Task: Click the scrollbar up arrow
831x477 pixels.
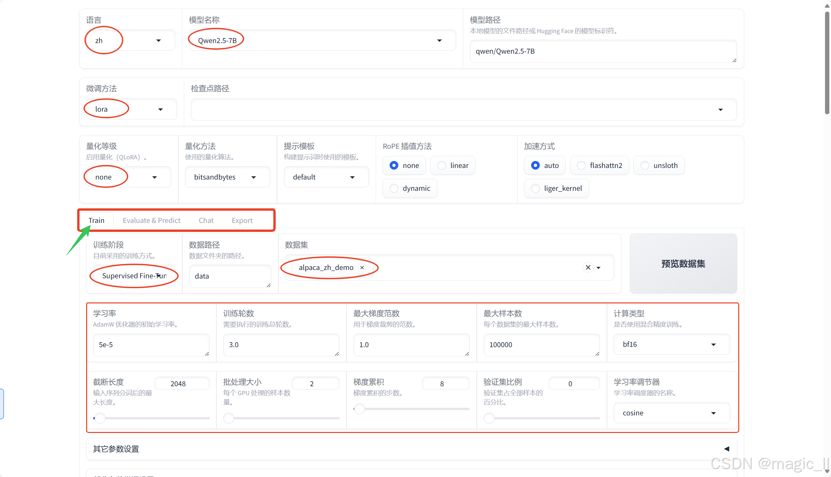Action: coord(827,6)
